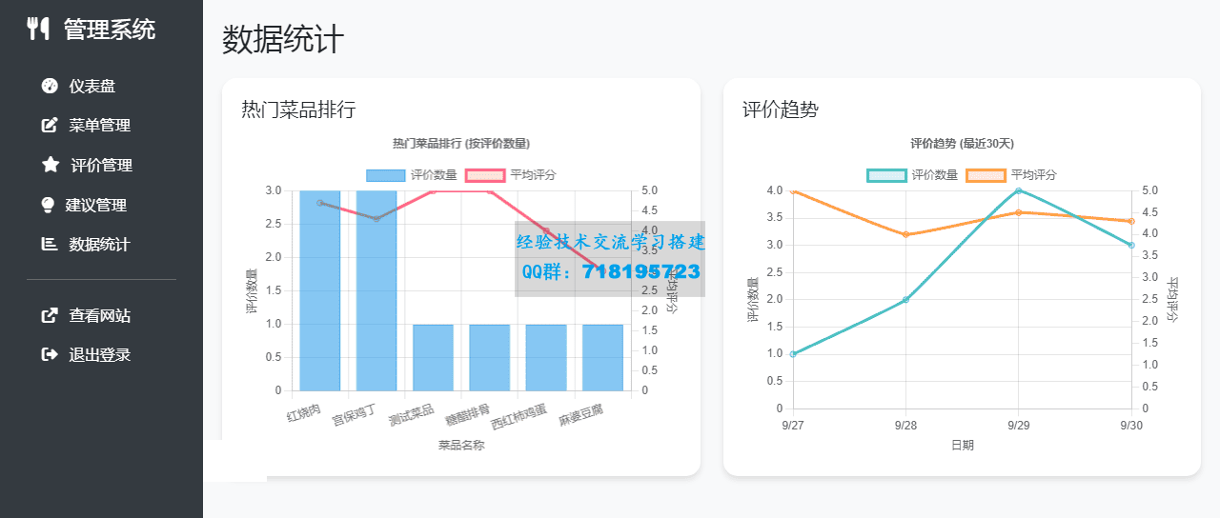Click the edit-pencil icon beside 菜单管理
This screenshot has width=1220, height=518.
(x=50, y=126)
